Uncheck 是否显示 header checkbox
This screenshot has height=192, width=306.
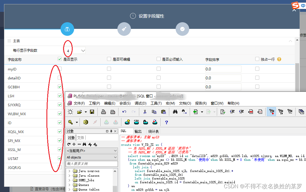tap(60, 59)
